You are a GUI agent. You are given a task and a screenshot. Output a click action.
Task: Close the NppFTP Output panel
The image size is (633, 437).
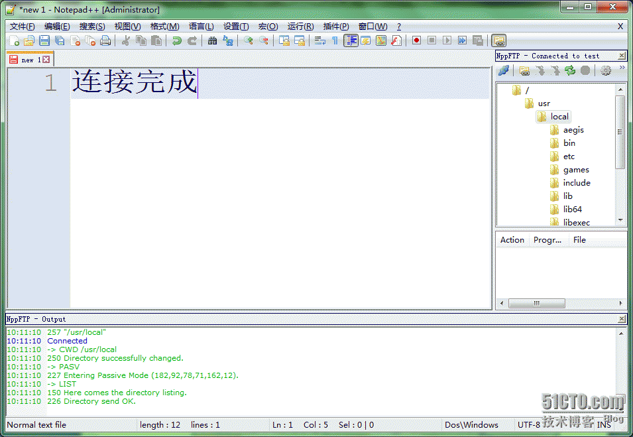coord(622,319)
